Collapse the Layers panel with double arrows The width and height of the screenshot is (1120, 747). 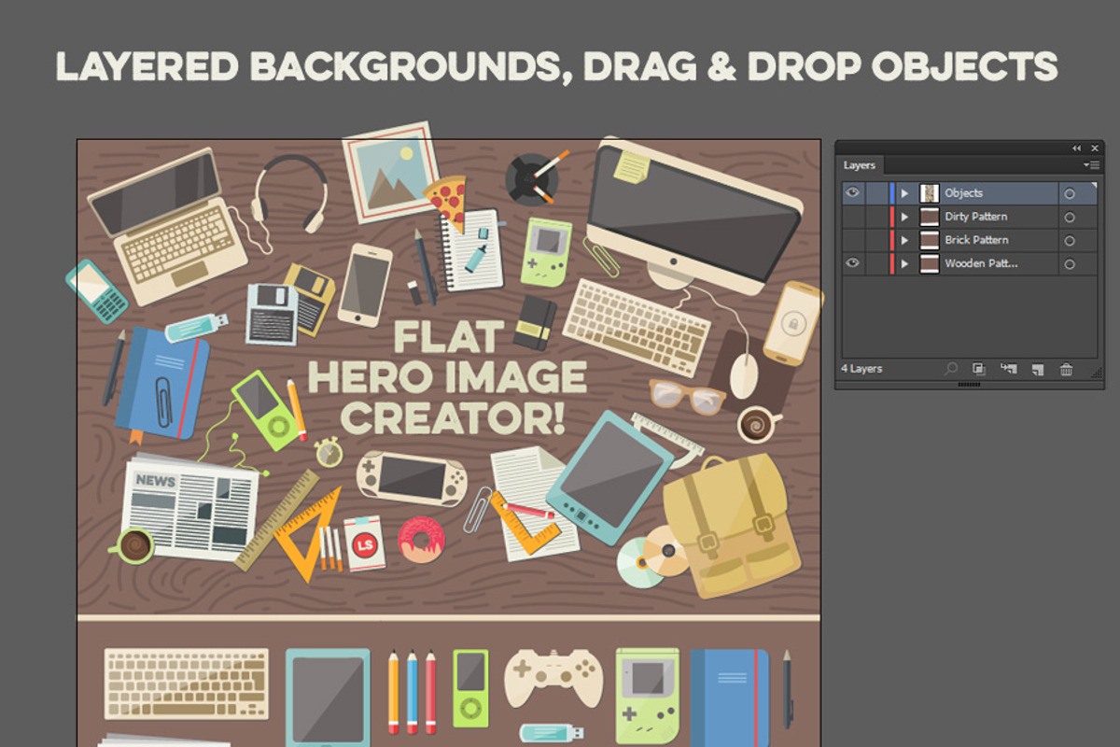point(1076,148)
